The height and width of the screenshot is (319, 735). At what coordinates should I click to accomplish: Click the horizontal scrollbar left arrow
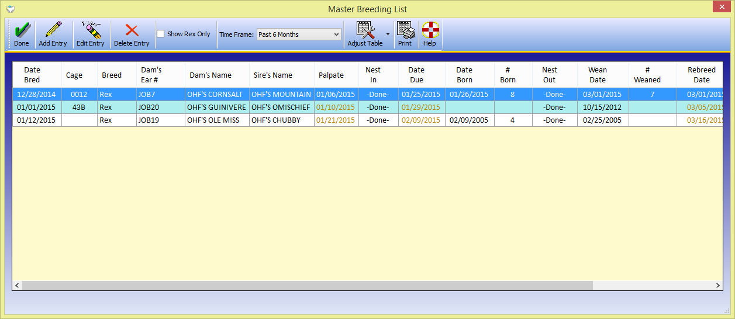[x=17, y=286]
